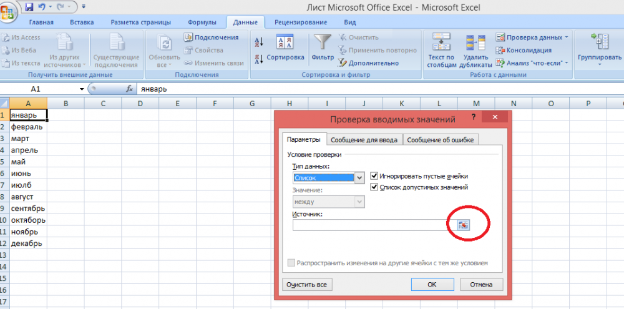624x309 pixels.
Task: Save the workbook via quick access toolbar
Action: point(29,7)
